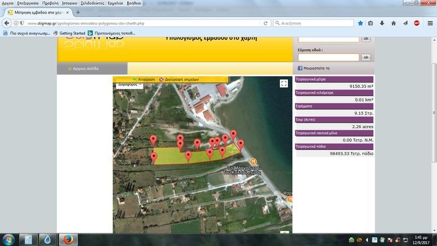This screenshot has height=246, width=437.
Task: Click the Firefox bookmark star icon
Action: click(x=361, y=23)
